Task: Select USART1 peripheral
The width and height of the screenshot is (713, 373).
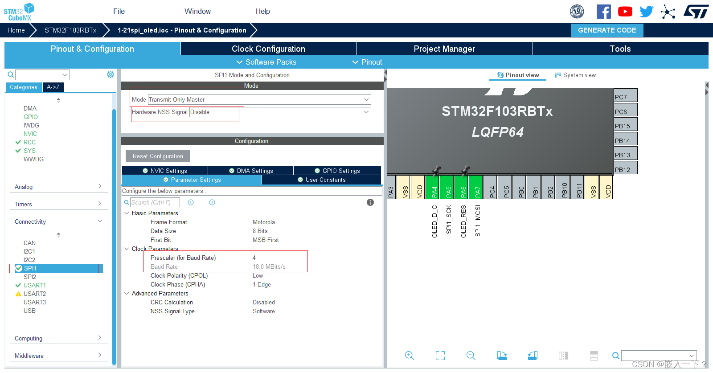Action: pos(35,285)
